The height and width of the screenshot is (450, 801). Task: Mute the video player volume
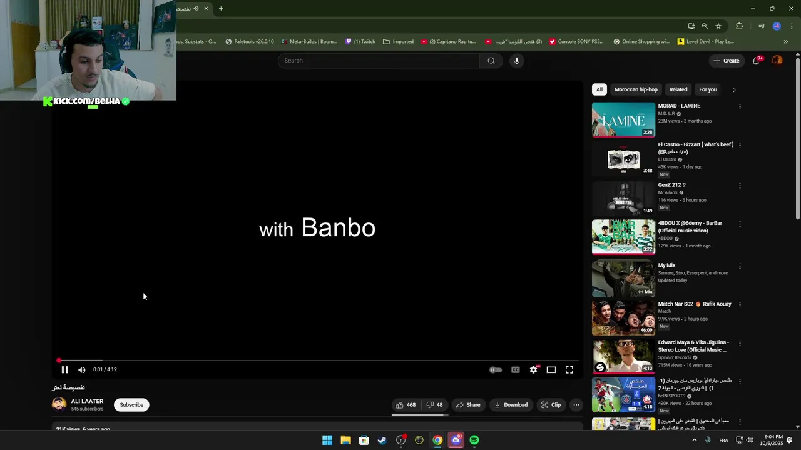81,369
